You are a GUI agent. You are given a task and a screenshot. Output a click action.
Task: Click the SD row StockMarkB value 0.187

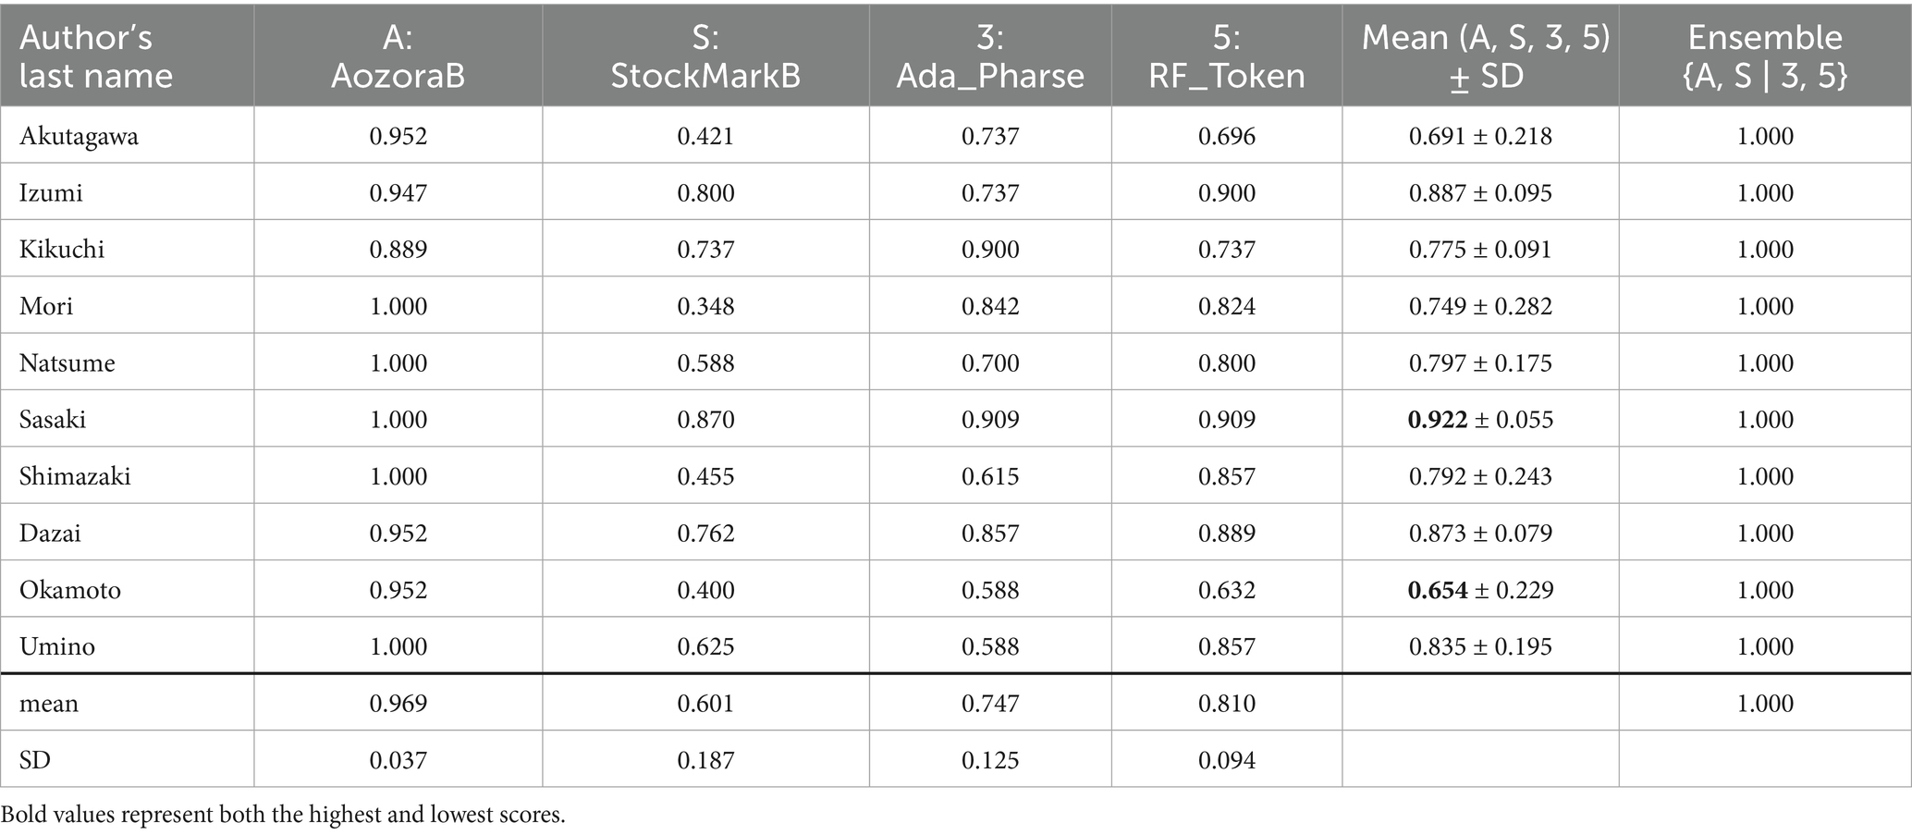(705, 760)
